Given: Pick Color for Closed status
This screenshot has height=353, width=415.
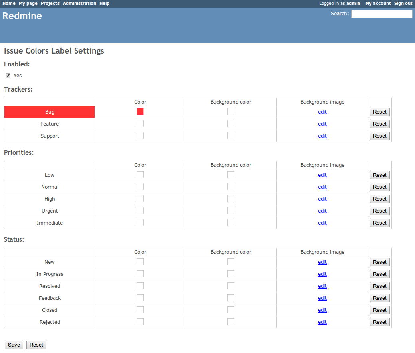Looking at the screenshot, I should point(140,309).
